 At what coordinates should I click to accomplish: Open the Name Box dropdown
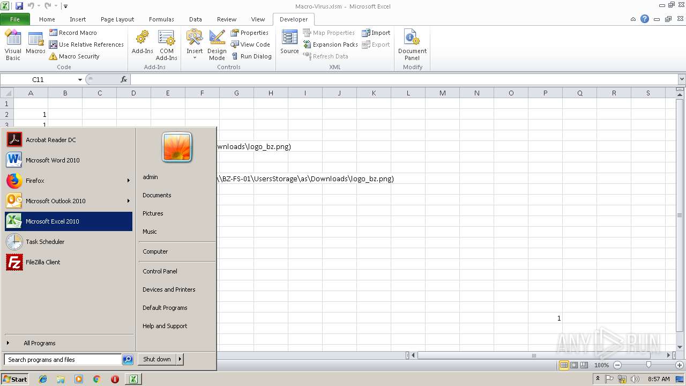80,79
